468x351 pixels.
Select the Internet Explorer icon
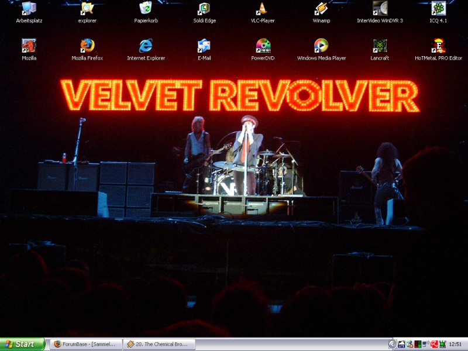coord(146,50)
